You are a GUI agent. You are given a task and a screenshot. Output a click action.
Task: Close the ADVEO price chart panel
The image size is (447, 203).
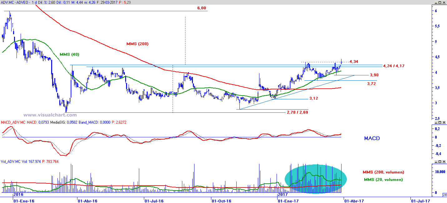click(444, 2)
